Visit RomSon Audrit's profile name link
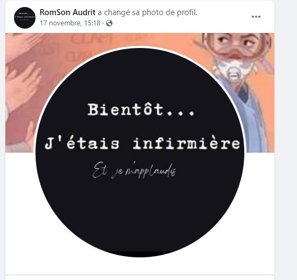Viewport: 297px width, 280px height. click(67, 12)
